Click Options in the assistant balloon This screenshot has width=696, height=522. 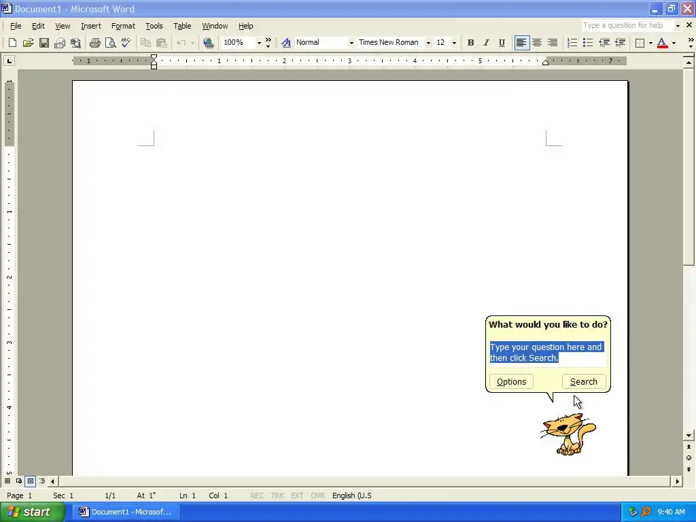coord(511,382)
